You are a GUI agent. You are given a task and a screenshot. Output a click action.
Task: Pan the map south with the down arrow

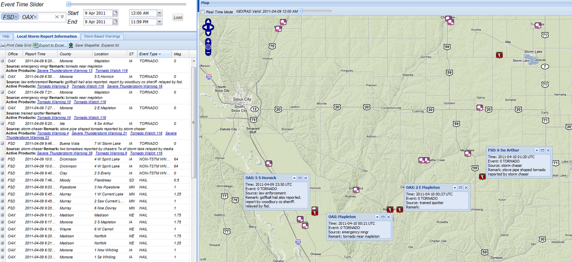pyautogui.click(x=208, y=33)
